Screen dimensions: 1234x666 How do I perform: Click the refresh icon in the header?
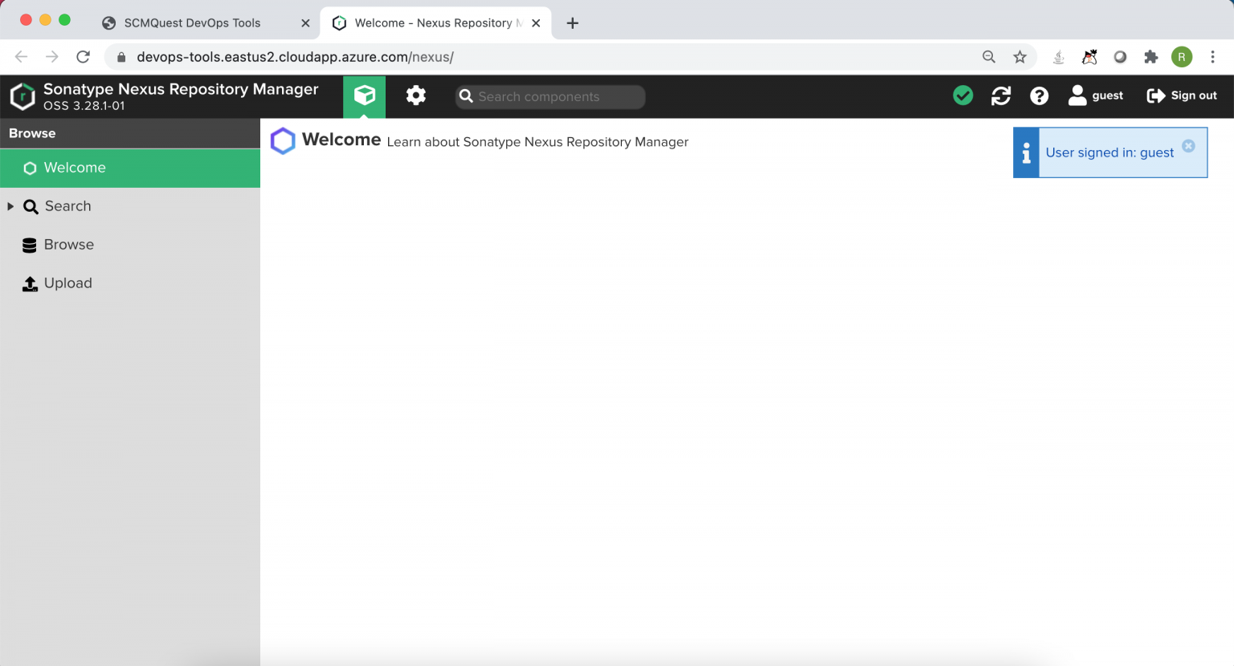1001,95
